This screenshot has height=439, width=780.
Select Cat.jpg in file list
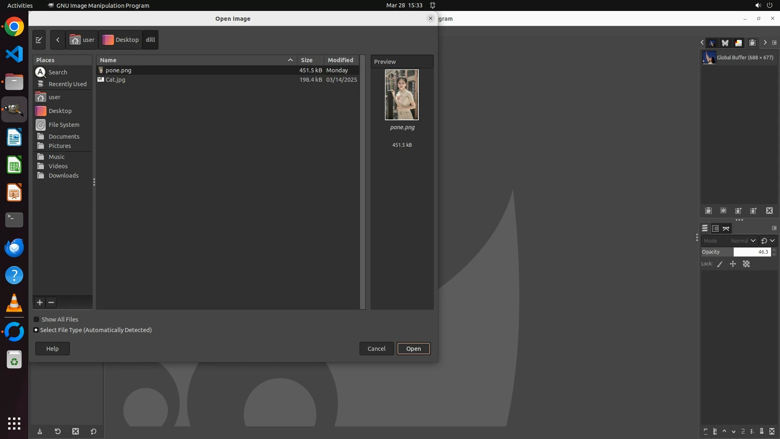tap(115, 80)
